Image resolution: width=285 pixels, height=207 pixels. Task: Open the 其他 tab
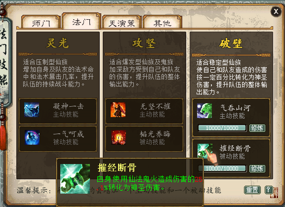tap(163, 23)
